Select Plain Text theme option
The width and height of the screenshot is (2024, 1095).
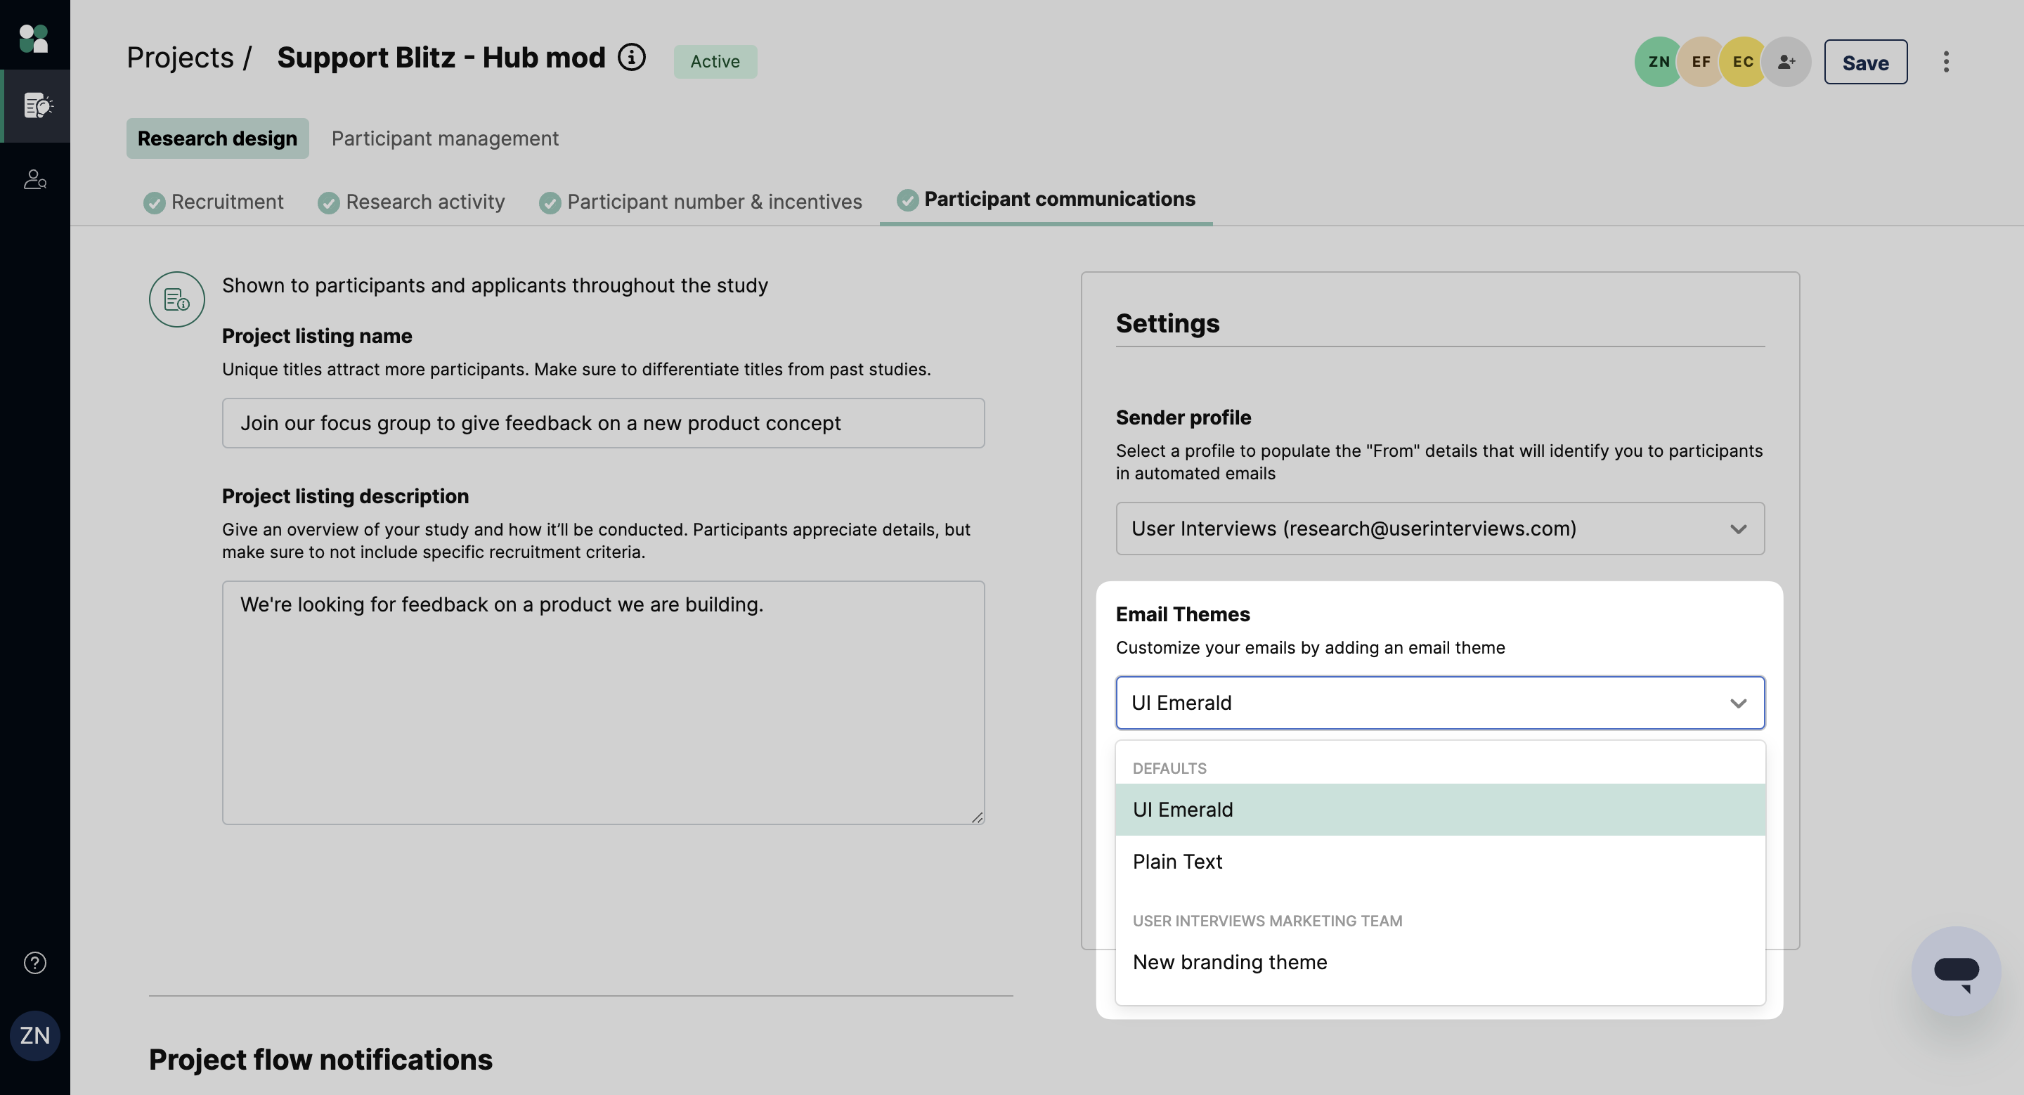pyautogui.click(x=1177, y=862)
